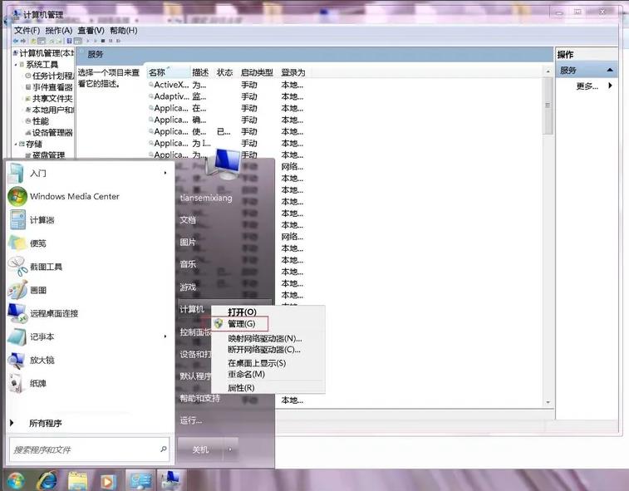The image size is (629, 491).
Task: Open Internet Explorer from taskbar
Action: (47, 480)
